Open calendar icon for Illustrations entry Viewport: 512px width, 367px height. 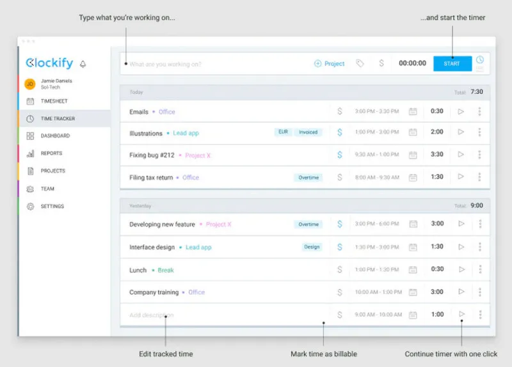(x=413, y=132)
